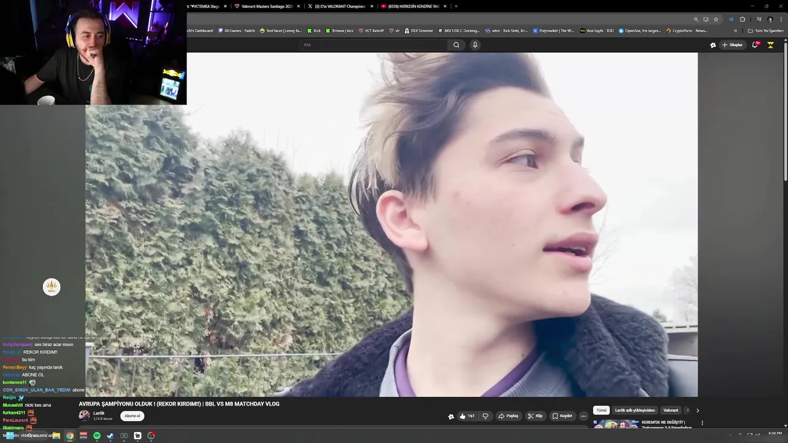Create a clip with 'Klip' button
Screen dimensions: 788x443
[x=535, y=416]
